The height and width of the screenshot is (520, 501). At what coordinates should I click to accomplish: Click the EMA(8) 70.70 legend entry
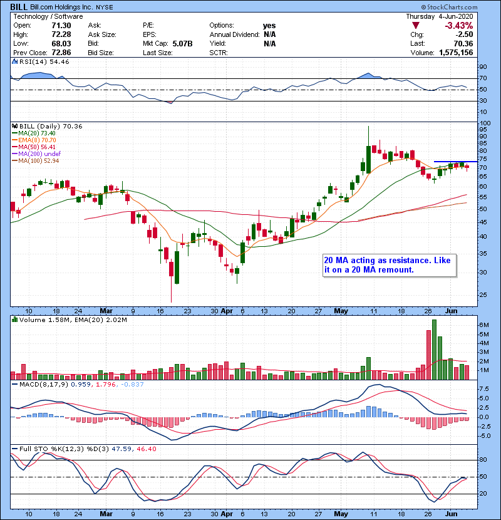click(34, 140)
